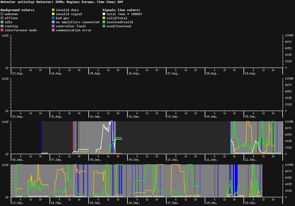
Task: Click the blue 'used/involved' line swatch
Action: click(104, 26)
